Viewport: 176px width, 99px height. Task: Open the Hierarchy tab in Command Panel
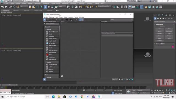[x=163, y=15]
